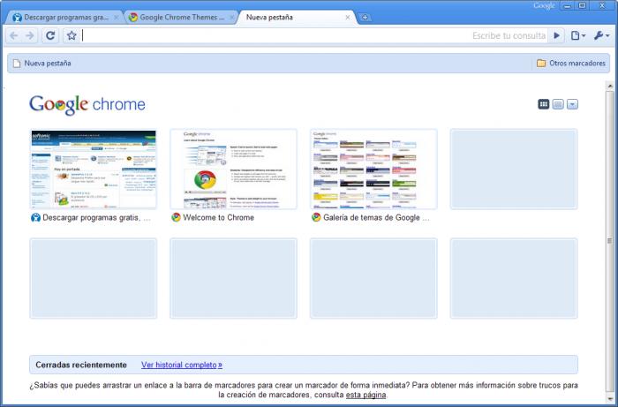Open the Otros marcadores folder
Viewport: 618px width, 407px height.
click(570, 64)
